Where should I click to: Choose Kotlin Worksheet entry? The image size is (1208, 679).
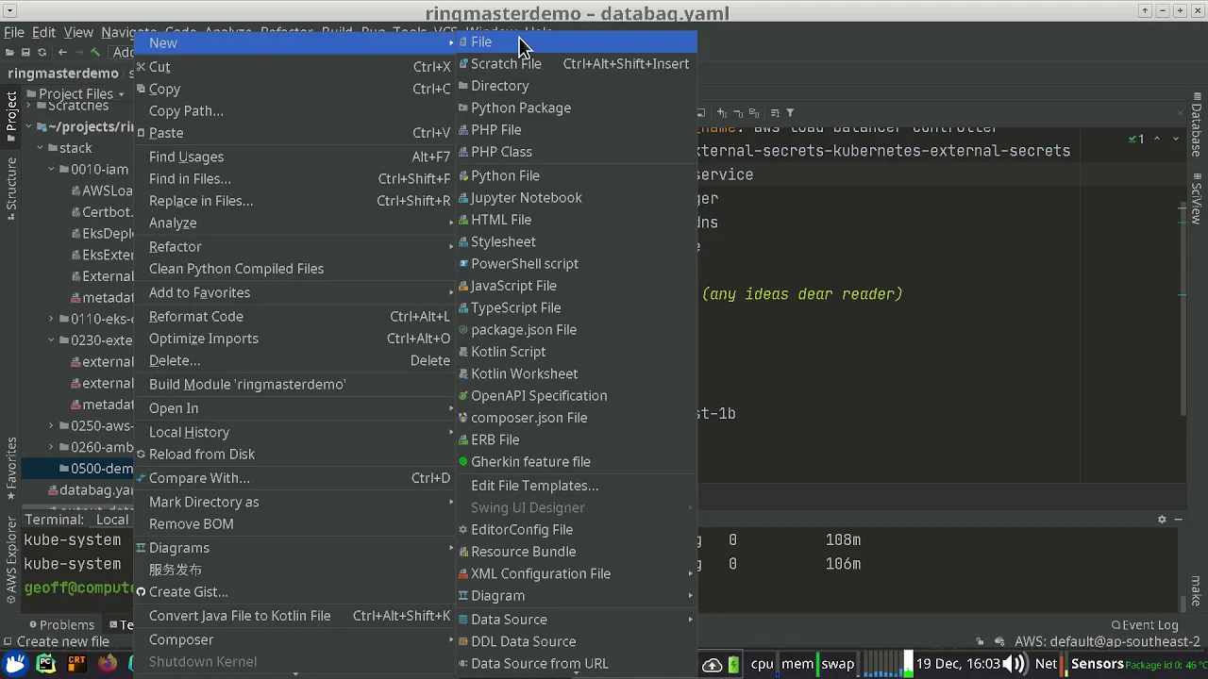[x=577, y=374]
